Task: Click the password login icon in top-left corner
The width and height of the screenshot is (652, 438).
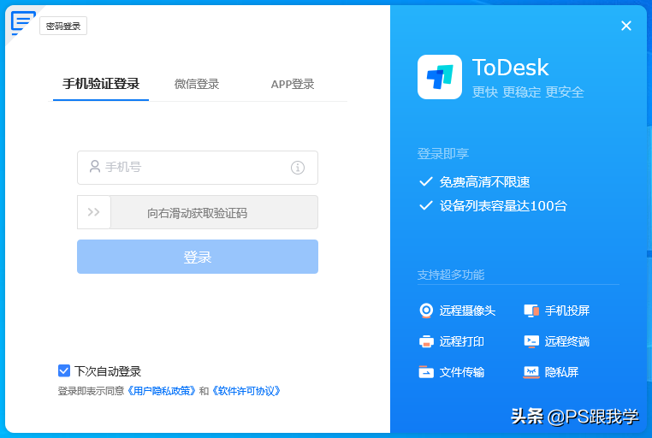Action: (22, 21)
